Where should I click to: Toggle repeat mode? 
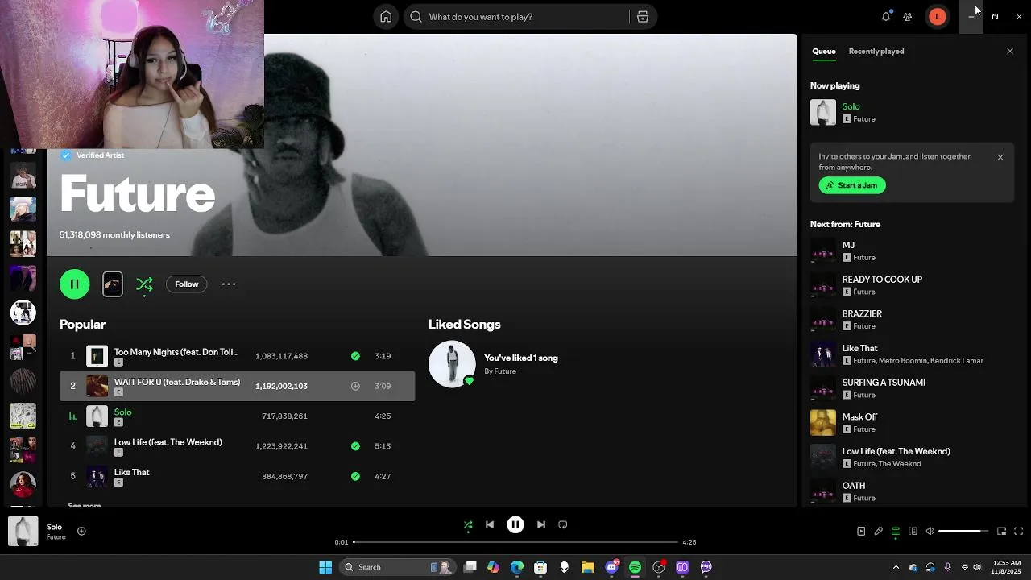coord(563,524)
